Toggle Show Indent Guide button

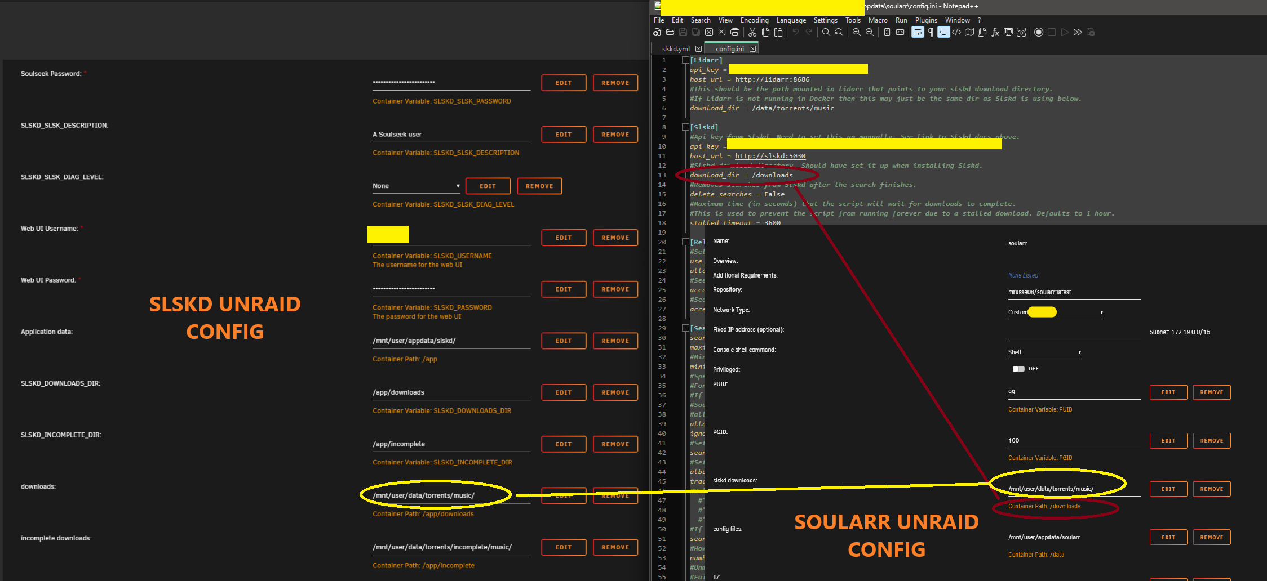click(943, 32)
